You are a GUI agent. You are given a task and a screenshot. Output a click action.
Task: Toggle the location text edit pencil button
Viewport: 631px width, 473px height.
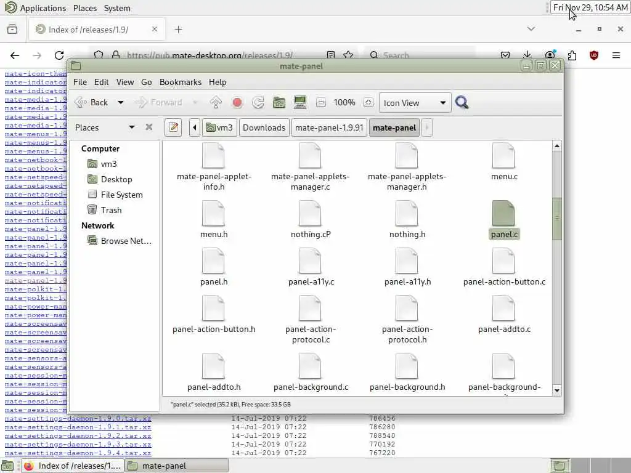[x=173, y=127]
